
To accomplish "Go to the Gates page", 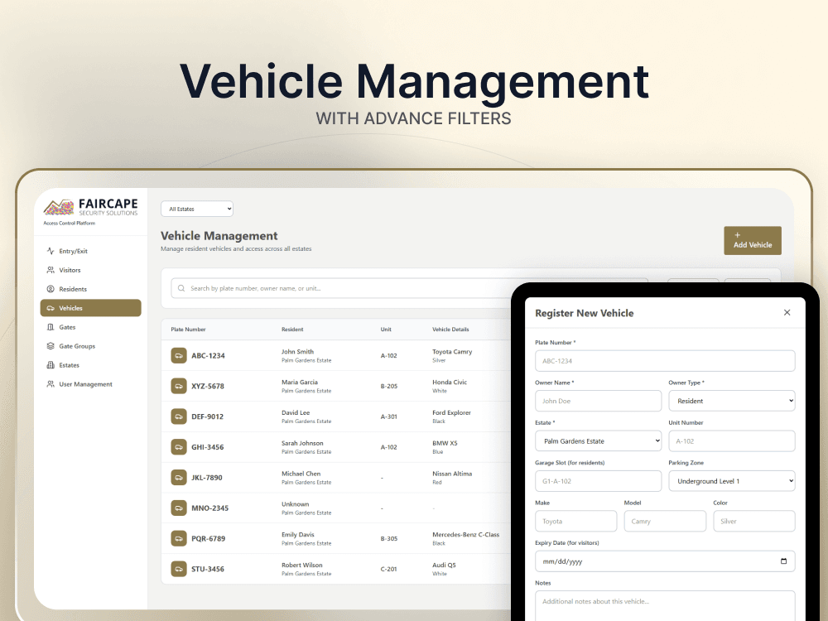I will (x=91, y=327).
